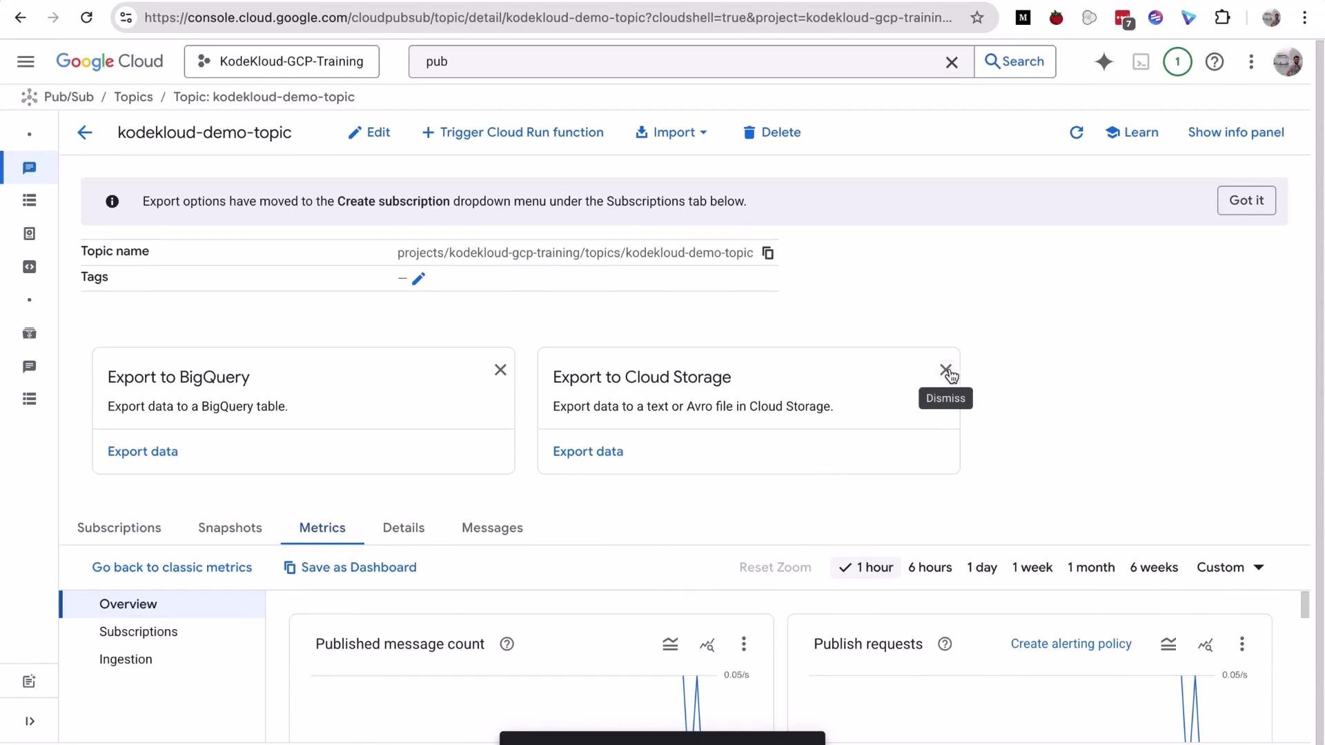Image resolution: width=1325 pixels, height=745 pixels.
Task: Expand the left navigation panel
Action: [x=30, y=722]
